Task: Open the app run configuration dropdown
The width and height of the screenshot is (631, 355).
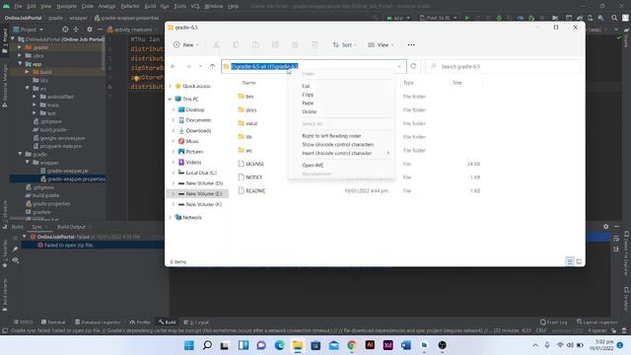Action: coord(398,18)
